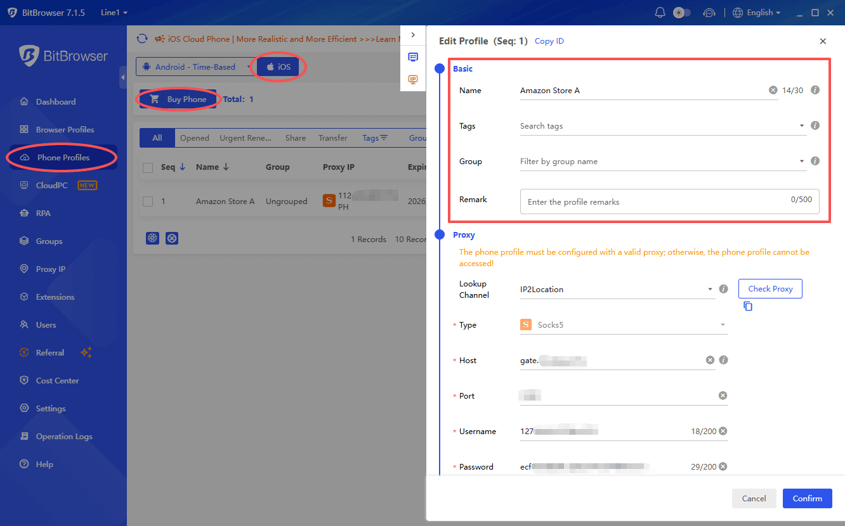845x526 pixels.
Task: Click the circled X icon below table
Action: tap(172, 238)
